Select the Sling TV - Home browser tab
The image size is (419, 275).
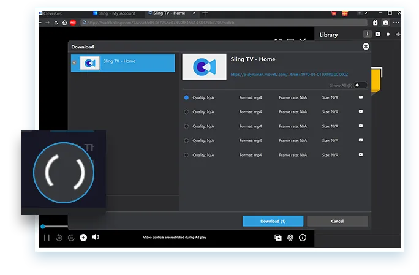169,13
